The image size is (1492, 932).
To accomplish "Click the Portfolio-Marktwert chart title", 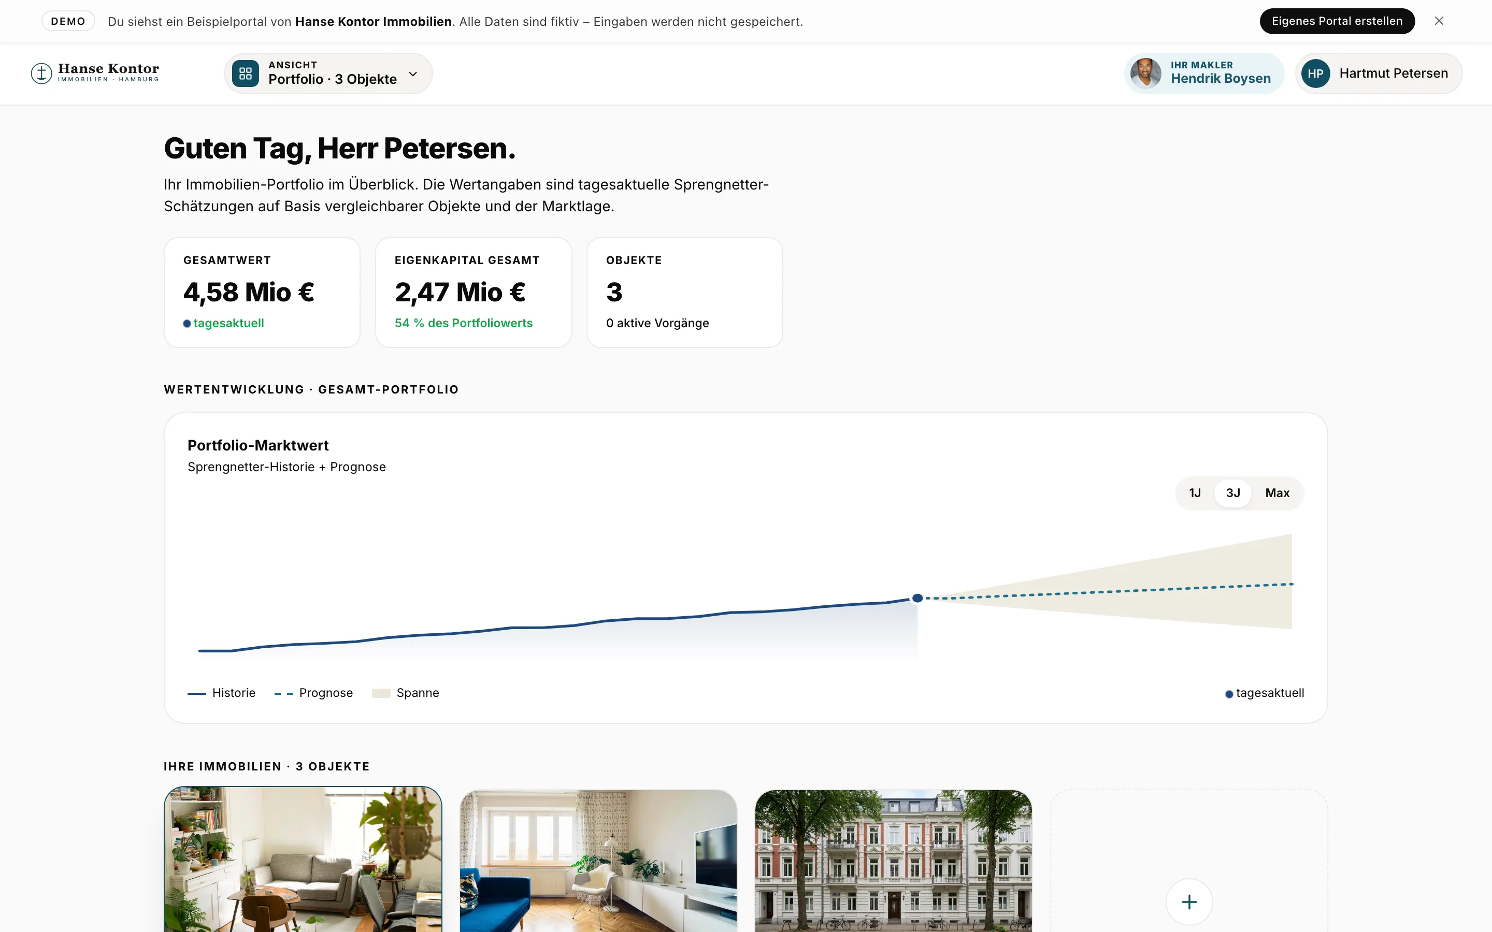I will tap(257, 445).
